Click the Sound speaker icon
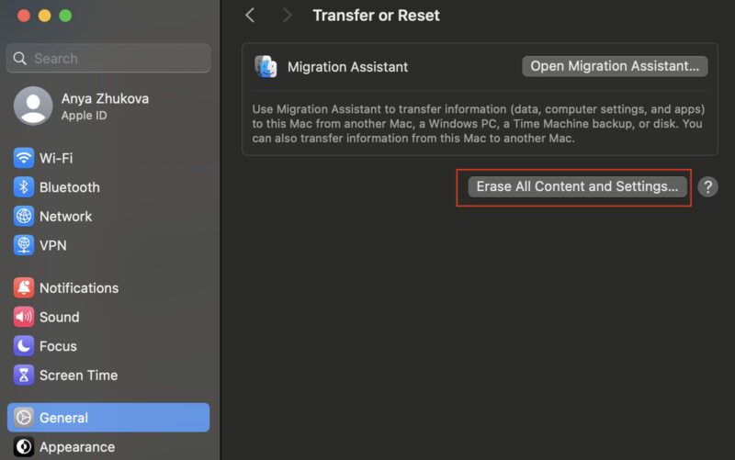 click(24, 317)
